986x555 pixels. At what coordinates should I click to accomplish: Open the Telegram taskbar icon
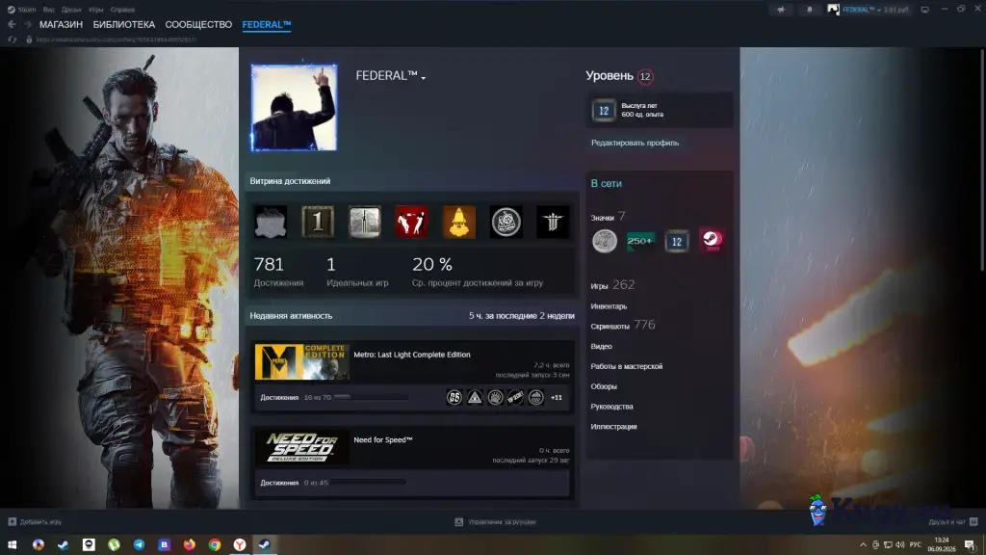(x=139, y=545)
